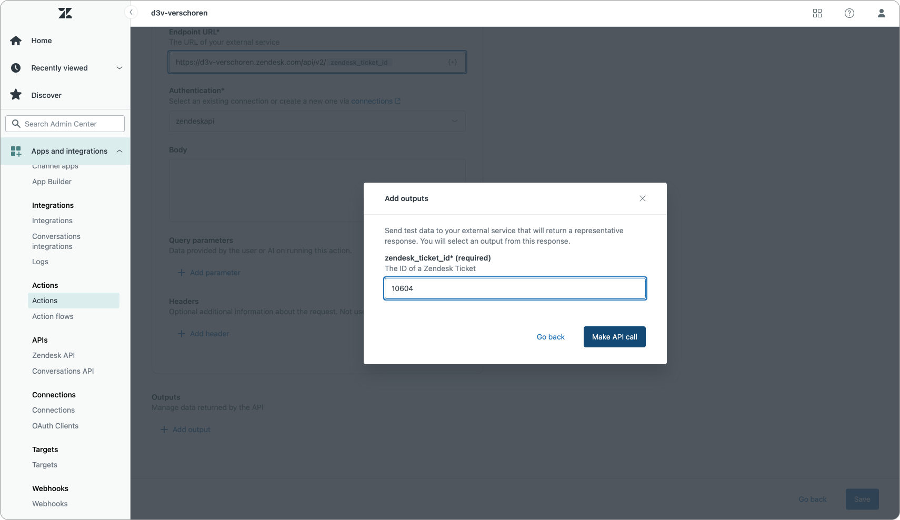Click the Connections section heading
The height and width of the screenshot is (520, 900).
[x=54, y=395]
